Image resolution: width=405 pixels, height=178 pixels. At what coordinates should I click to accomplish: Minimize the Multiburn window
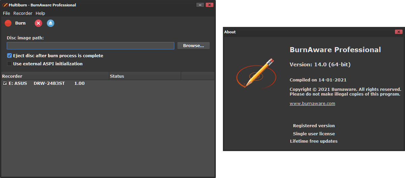coord(200,5)
